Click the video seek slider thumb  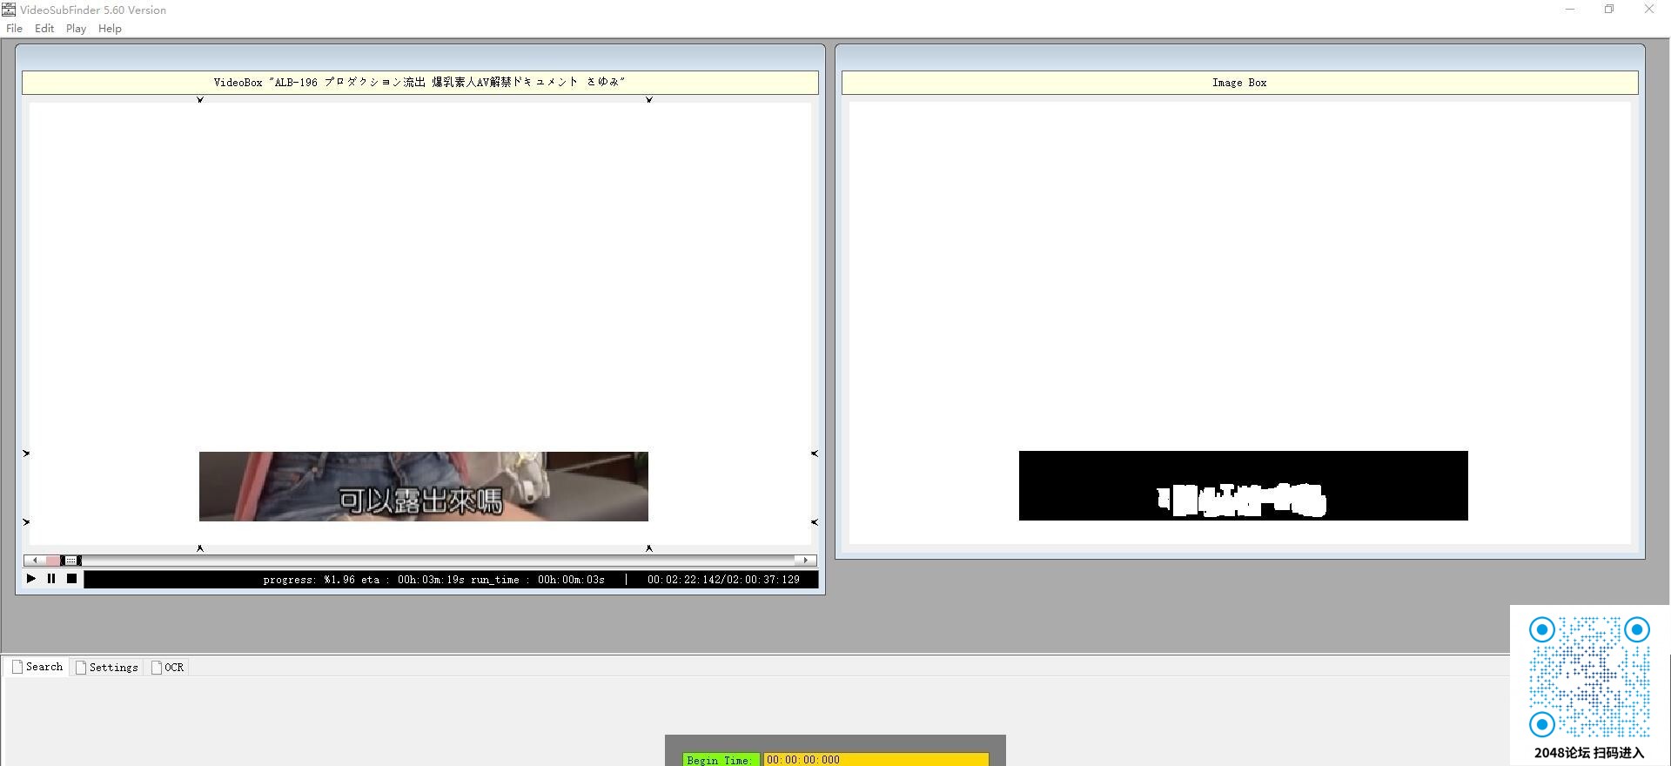(x=70, y=561)
